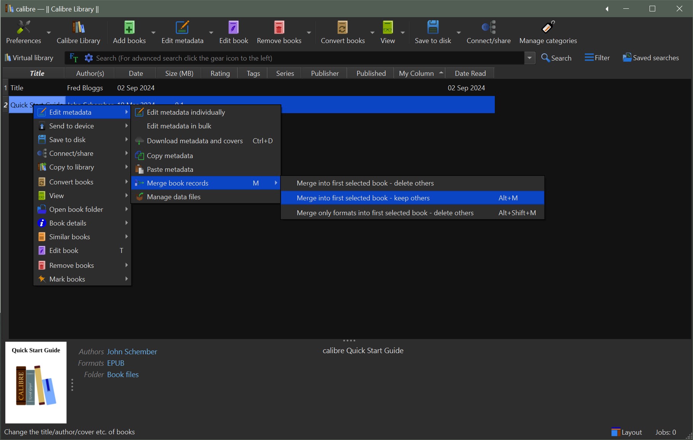The width and height of the screenshot is (693, 440).
Task: Sort by the Date Read column header
Action: click(x=470, y=73)
